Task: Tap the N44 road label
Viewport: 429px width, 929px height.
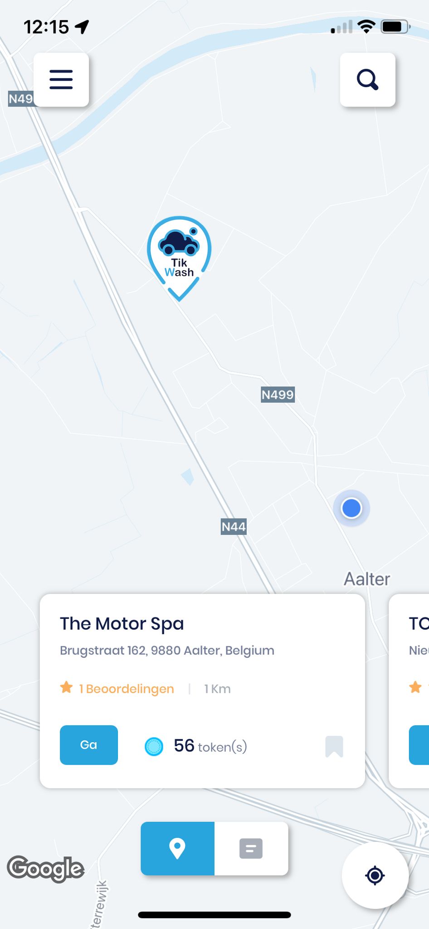Action: click(x=234, y=527)
